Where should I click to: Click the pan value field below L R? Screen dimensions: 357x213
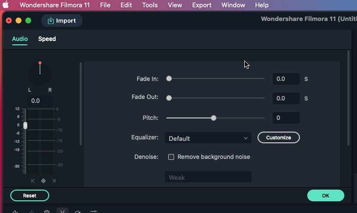[40, 101]
